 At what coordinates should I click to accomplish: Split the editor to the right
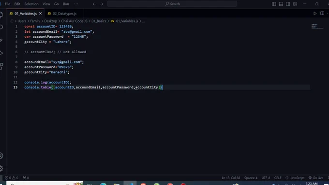pos(322,14)
